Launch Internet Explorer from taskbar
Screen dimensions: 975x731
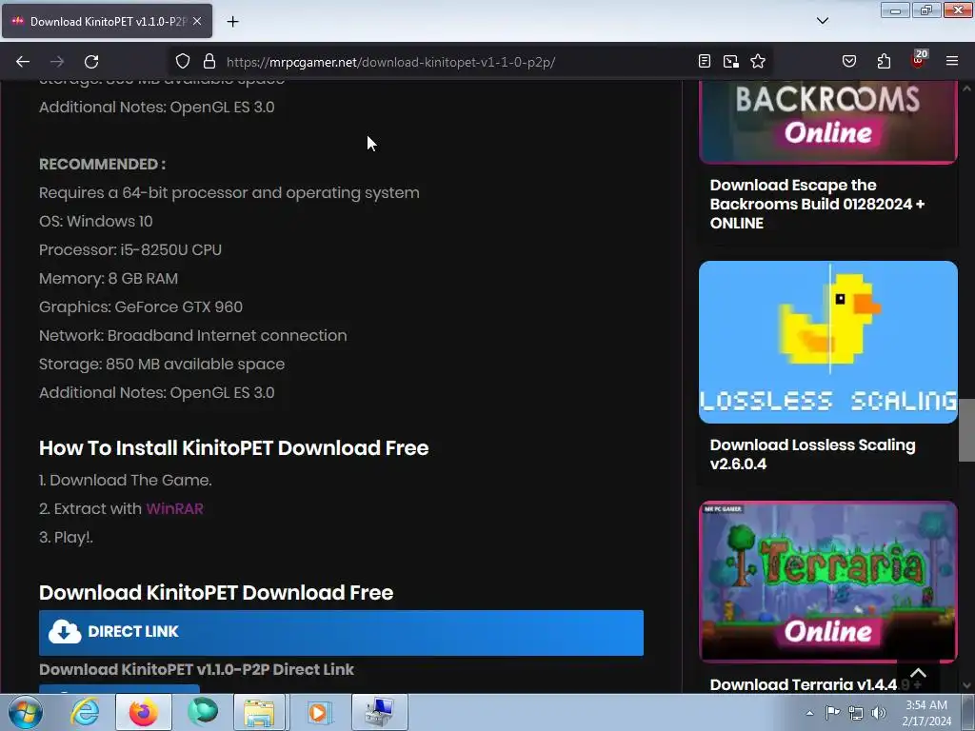coord(85,712)
